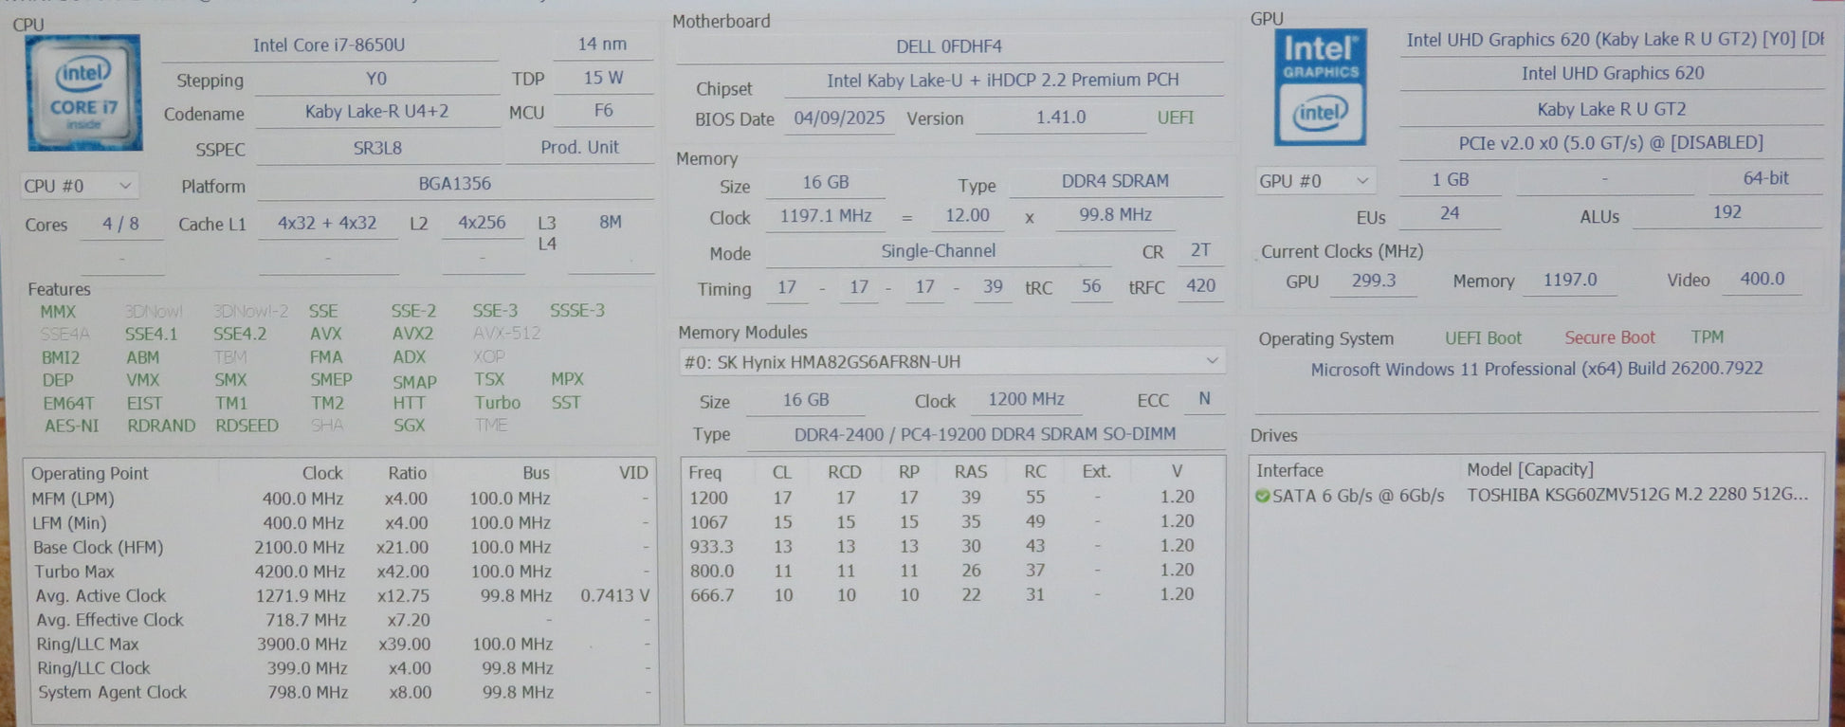The width and height of the screenshot is (1845, 727).
Task: Select the TOSHIBA KSG60ZMV512G drive entry
Action: [1636, 495]
